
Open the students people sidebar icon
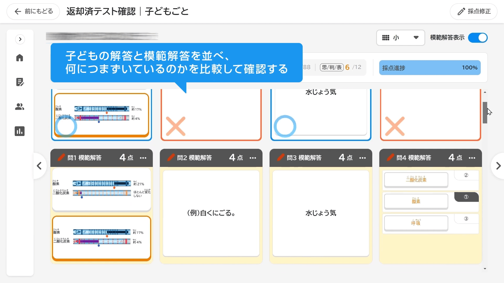click(20, 107)
